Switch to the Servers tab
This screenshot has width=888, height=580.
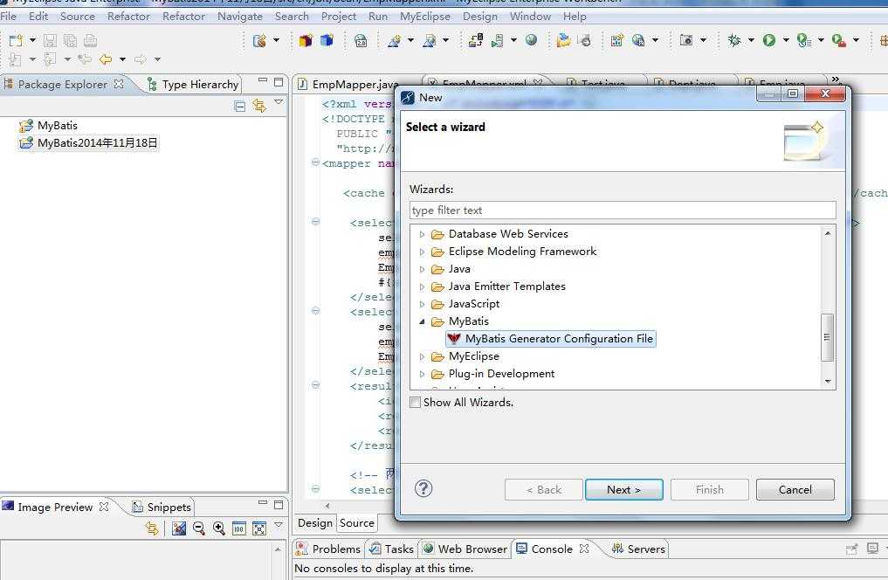(x=638, y=549)
